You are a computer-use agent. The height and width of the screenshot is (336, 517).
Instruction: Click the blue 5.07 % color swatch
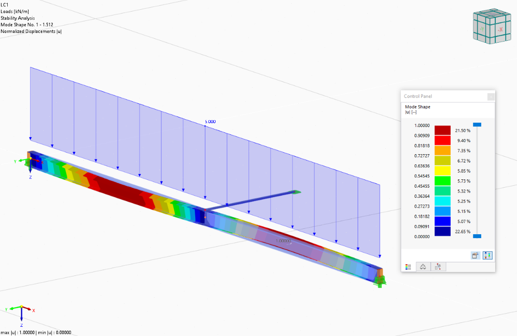tap(442, 221)
